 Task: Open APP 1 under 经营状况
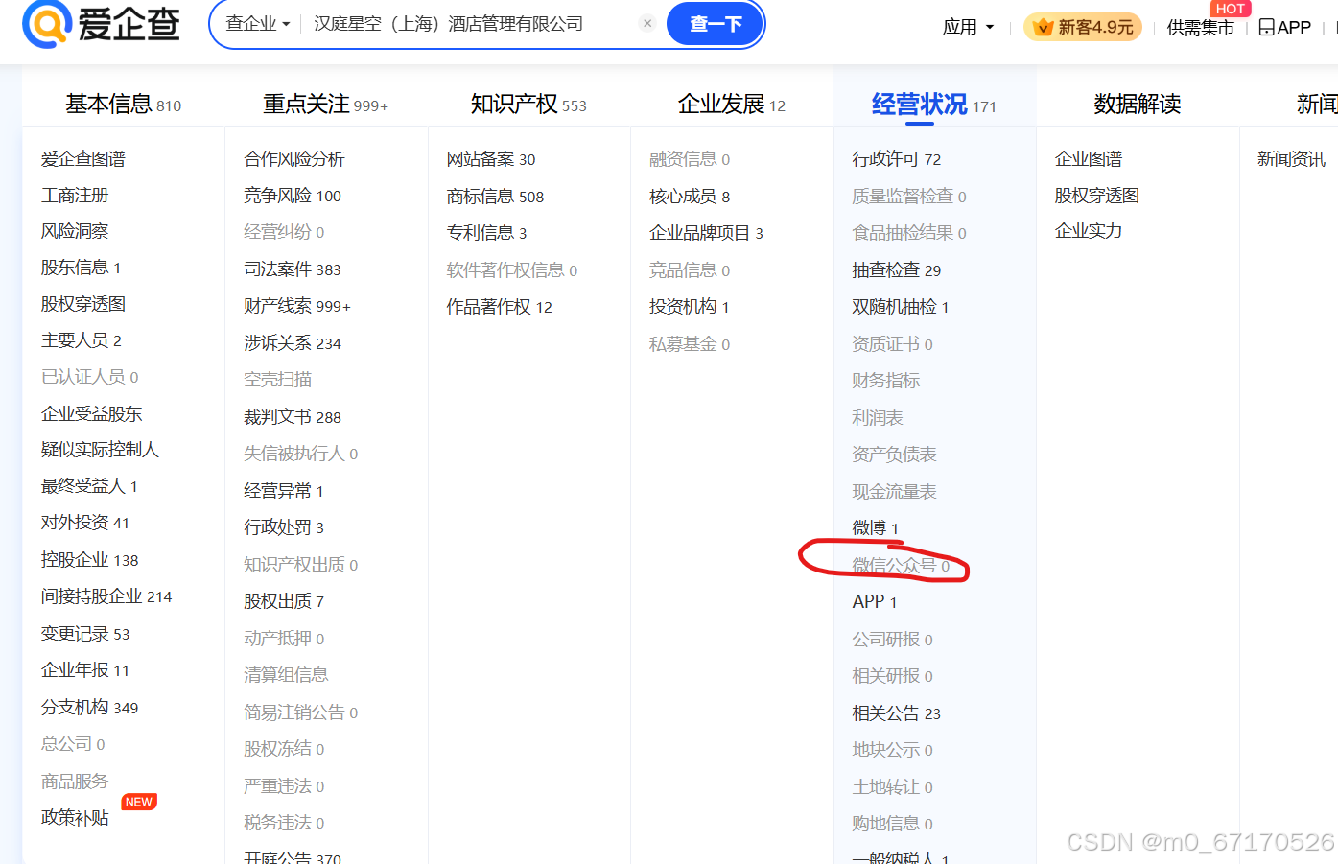click(875, 602)
